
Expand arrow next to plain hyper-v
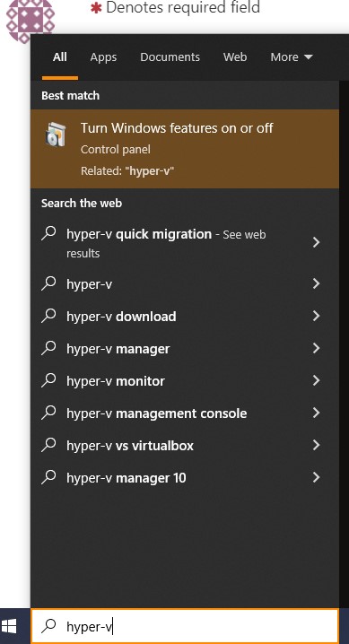[x=316, y=283]
